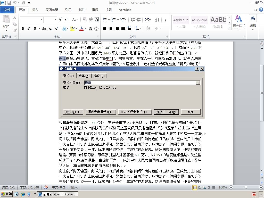The image size is (264, 198).
Task: Click the phonetic guide icon
Action: [x=91, y=20]
